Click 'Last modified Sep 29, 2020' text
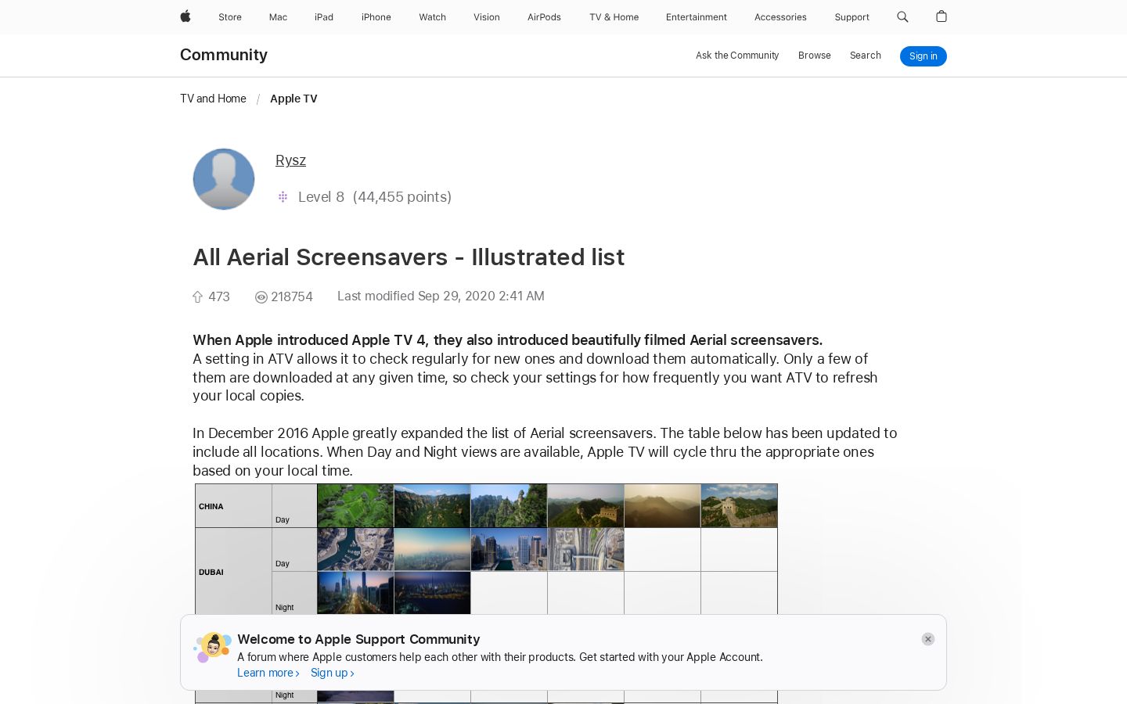The width and height of the screenshot is (1127, 704). pos(441,296)
